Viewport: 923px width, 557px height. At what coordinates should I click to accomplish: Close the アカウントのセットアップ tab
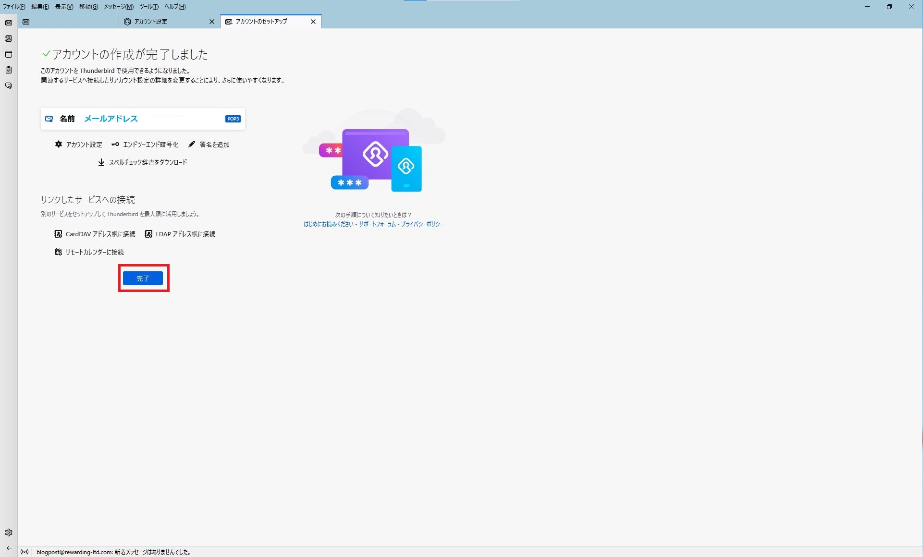tap(313, 22)
